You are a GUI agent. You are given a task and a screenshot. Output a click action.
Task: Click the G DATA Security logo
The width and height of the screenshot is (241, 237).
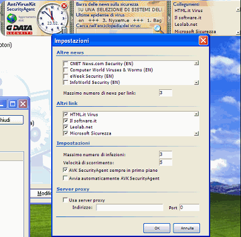point(19,30)
